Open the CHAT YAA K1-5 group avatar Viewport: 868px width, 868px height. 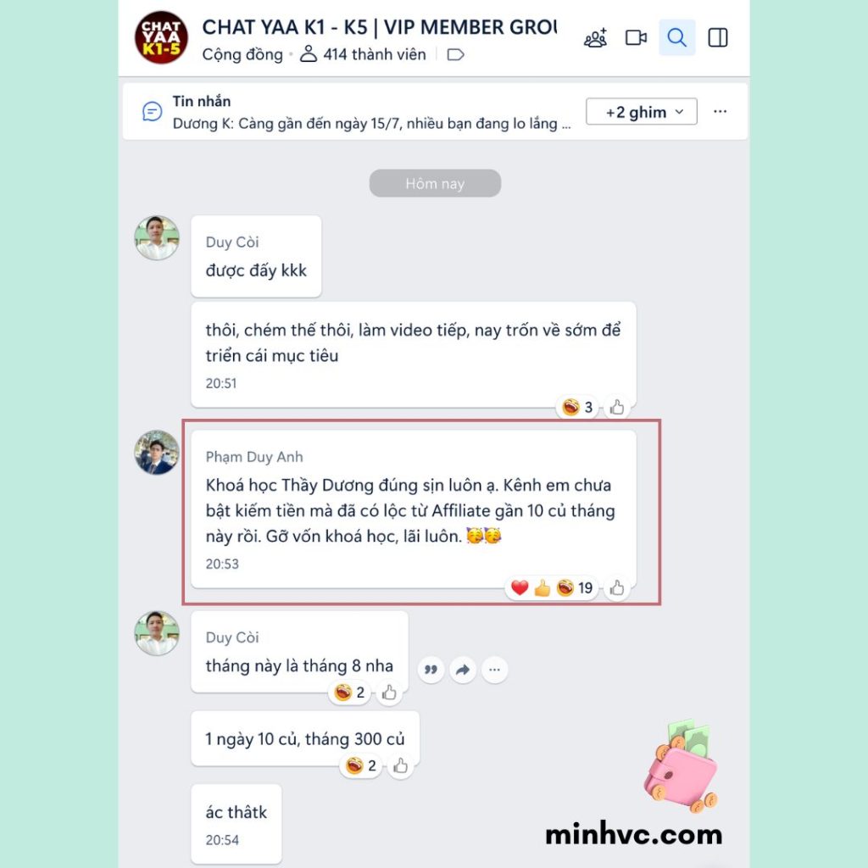[x=161, y=37]
